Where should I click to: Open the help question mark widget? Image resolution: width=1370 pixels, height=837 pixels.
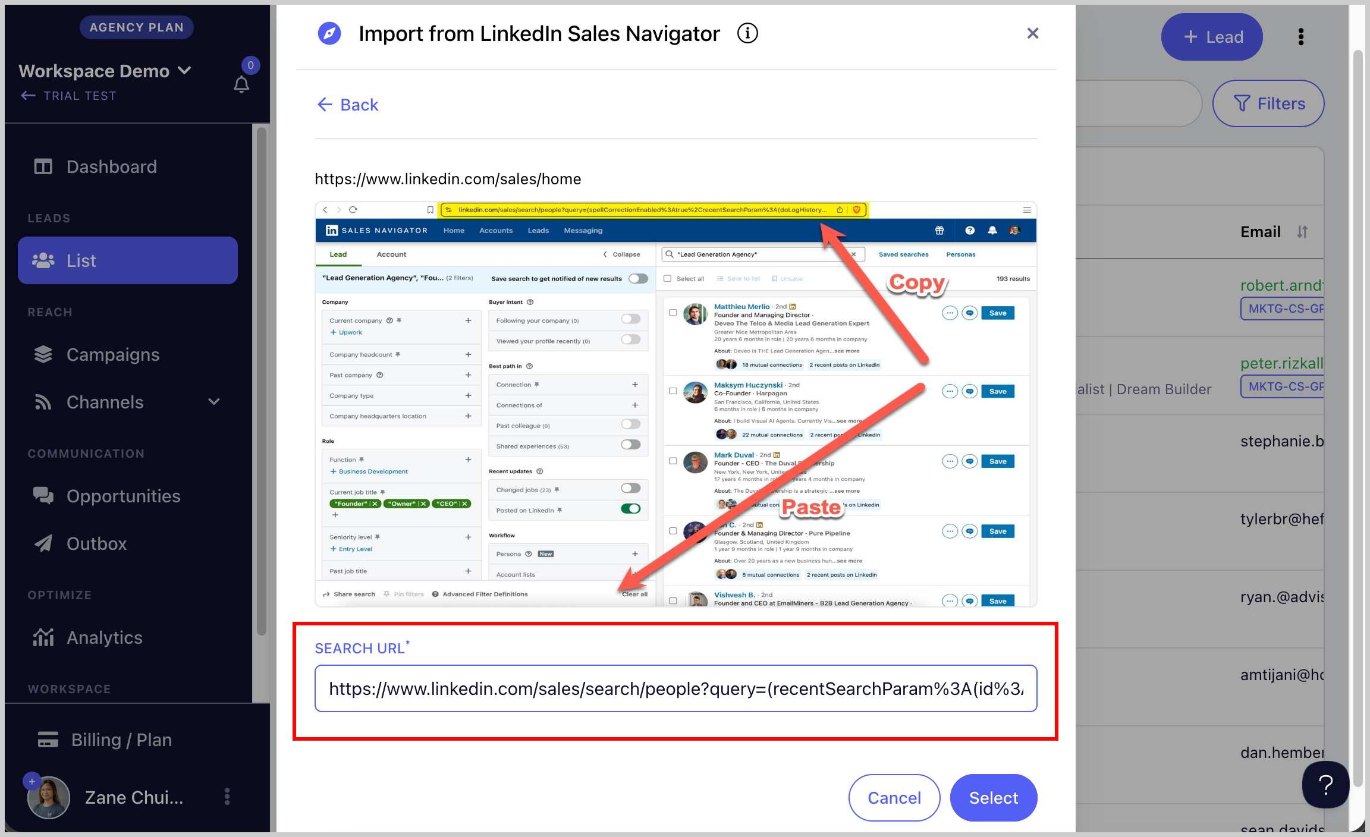tap(1325, 785)
